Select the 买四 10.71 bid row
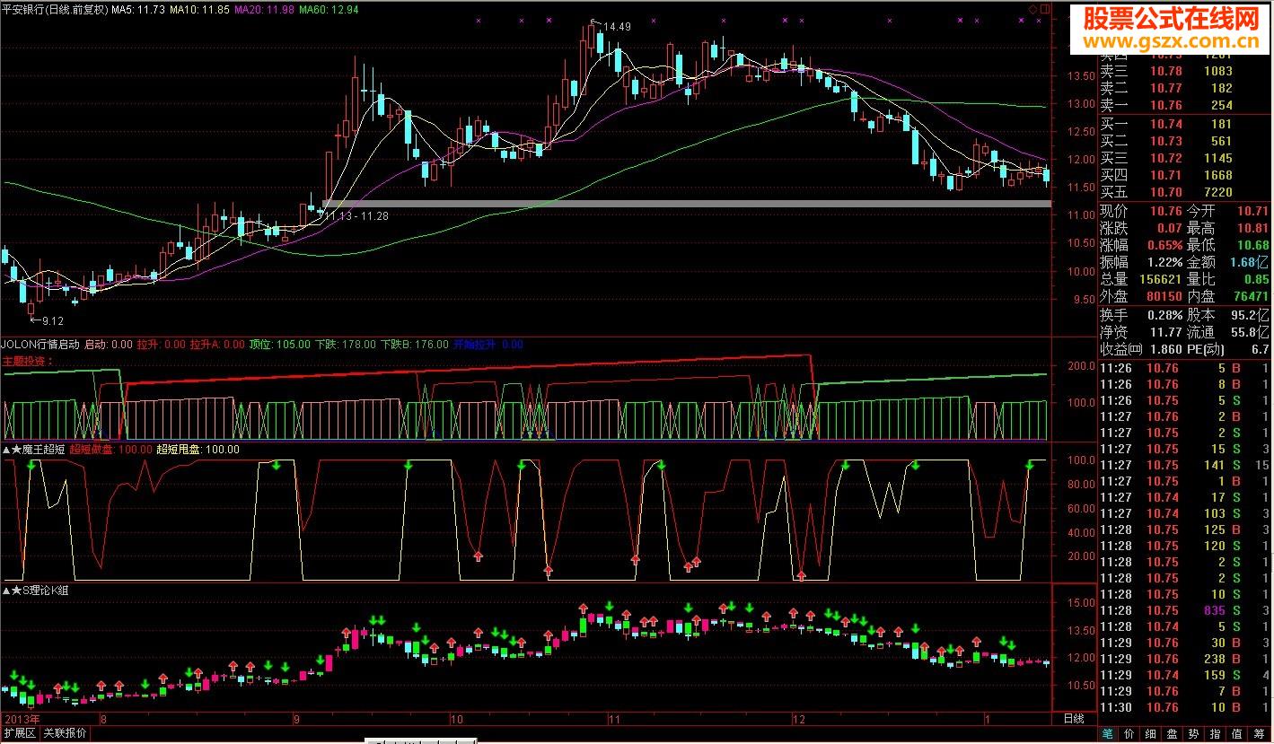The image size is (1274, 744). coord(1185,176)
